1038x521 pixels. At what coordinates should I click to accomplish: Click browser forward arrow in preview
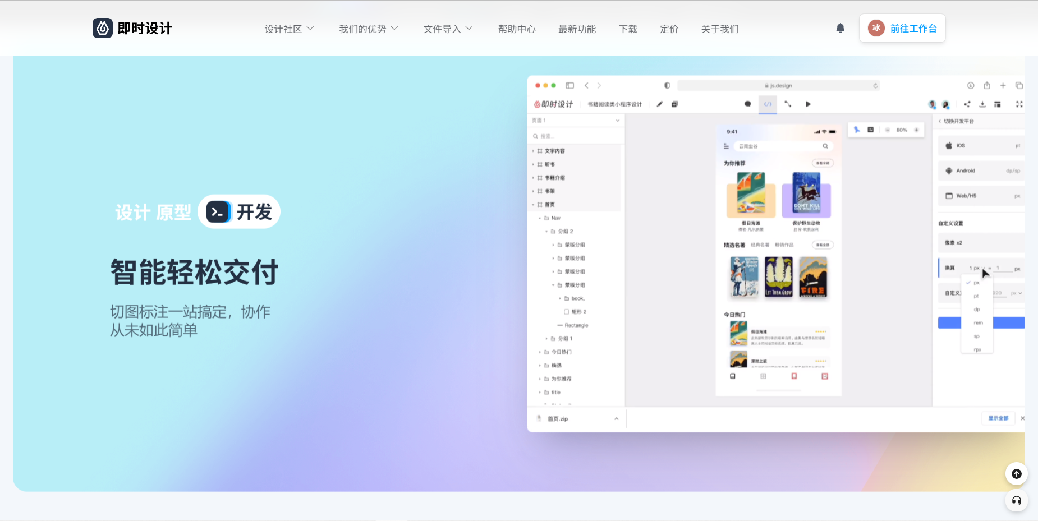599,85
